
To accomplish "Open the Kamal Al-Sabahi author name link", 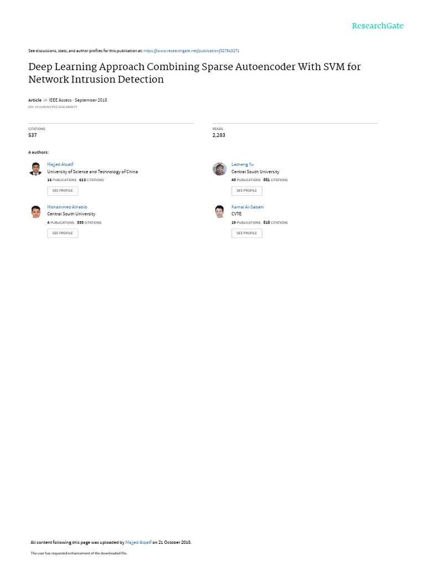I will tap(247, 207).
